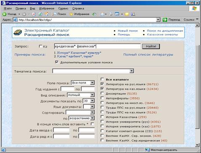
Task: Click the page vertical scrollbar down arrow
Action: tap(197, 145)
